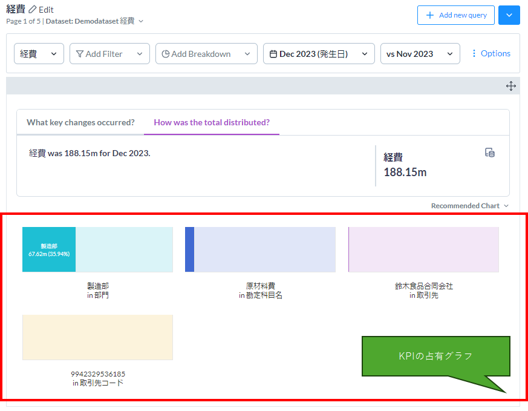Click the beige 9942329536185 bar
The width and height of the screenshot is (528, 411).
97,338
